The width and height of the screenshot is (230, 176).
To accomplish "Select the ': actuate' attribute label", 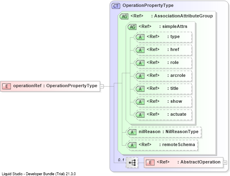I will coord(177,114).
